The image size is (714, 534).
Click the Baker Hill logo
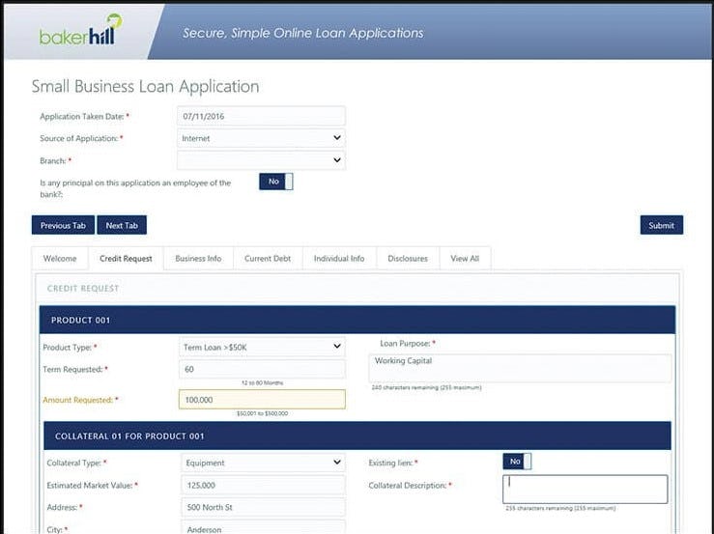click(80, 30)
